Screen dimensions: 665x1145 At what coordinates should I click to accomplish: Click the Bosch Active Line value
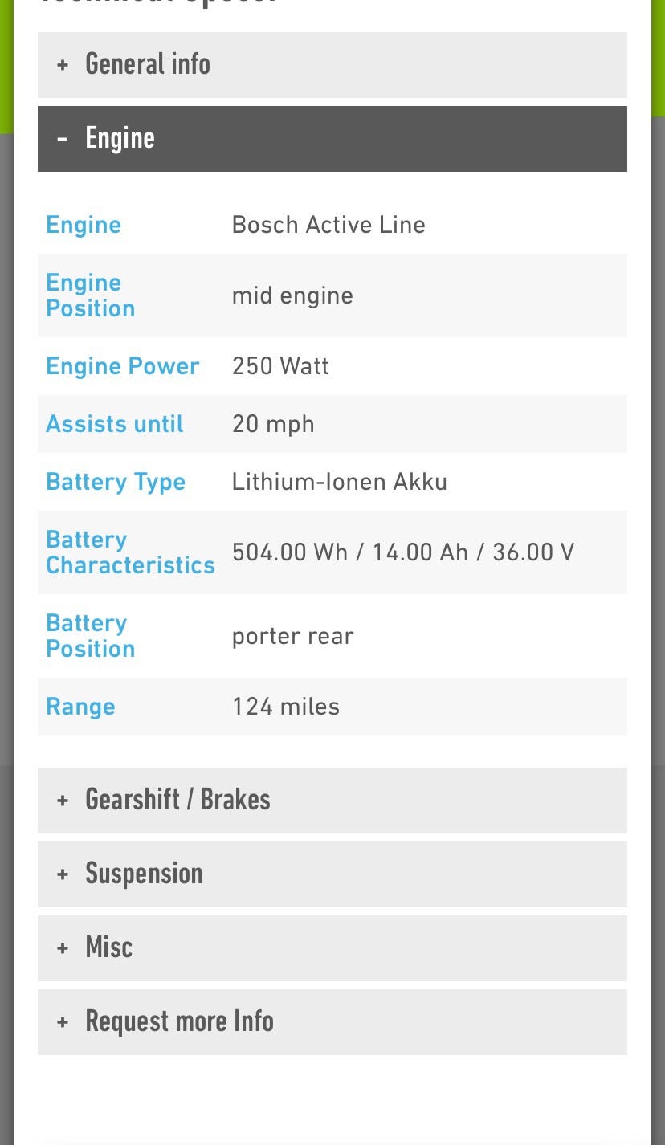328,225
